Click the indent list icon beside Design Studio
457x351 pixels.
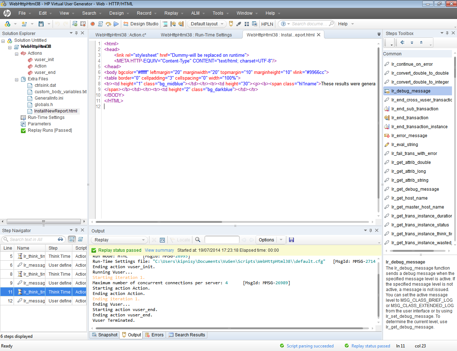(165, 24)
